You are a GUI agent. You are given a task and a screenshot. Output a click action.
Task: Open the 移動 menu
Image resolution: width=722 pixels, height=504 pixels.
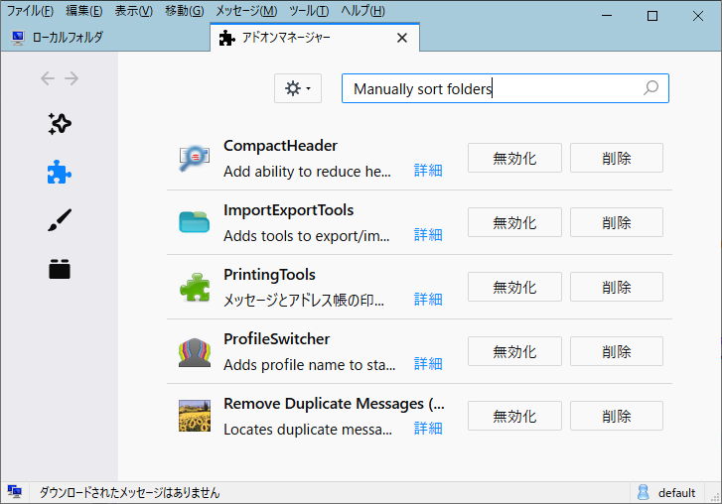click(x=184, y=11)
